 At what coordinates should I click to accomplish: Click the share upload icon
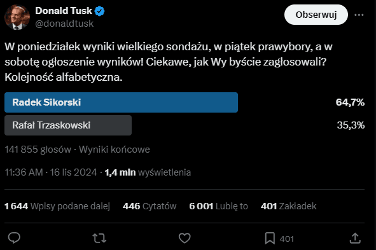point(355,238)
